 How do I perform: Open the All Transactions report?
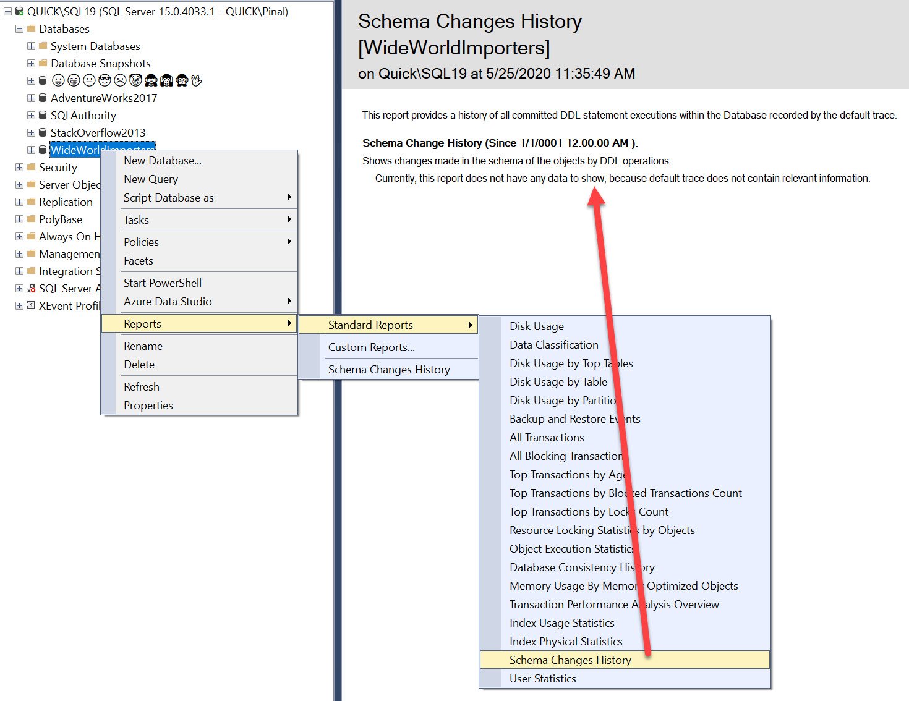(625, 438)
